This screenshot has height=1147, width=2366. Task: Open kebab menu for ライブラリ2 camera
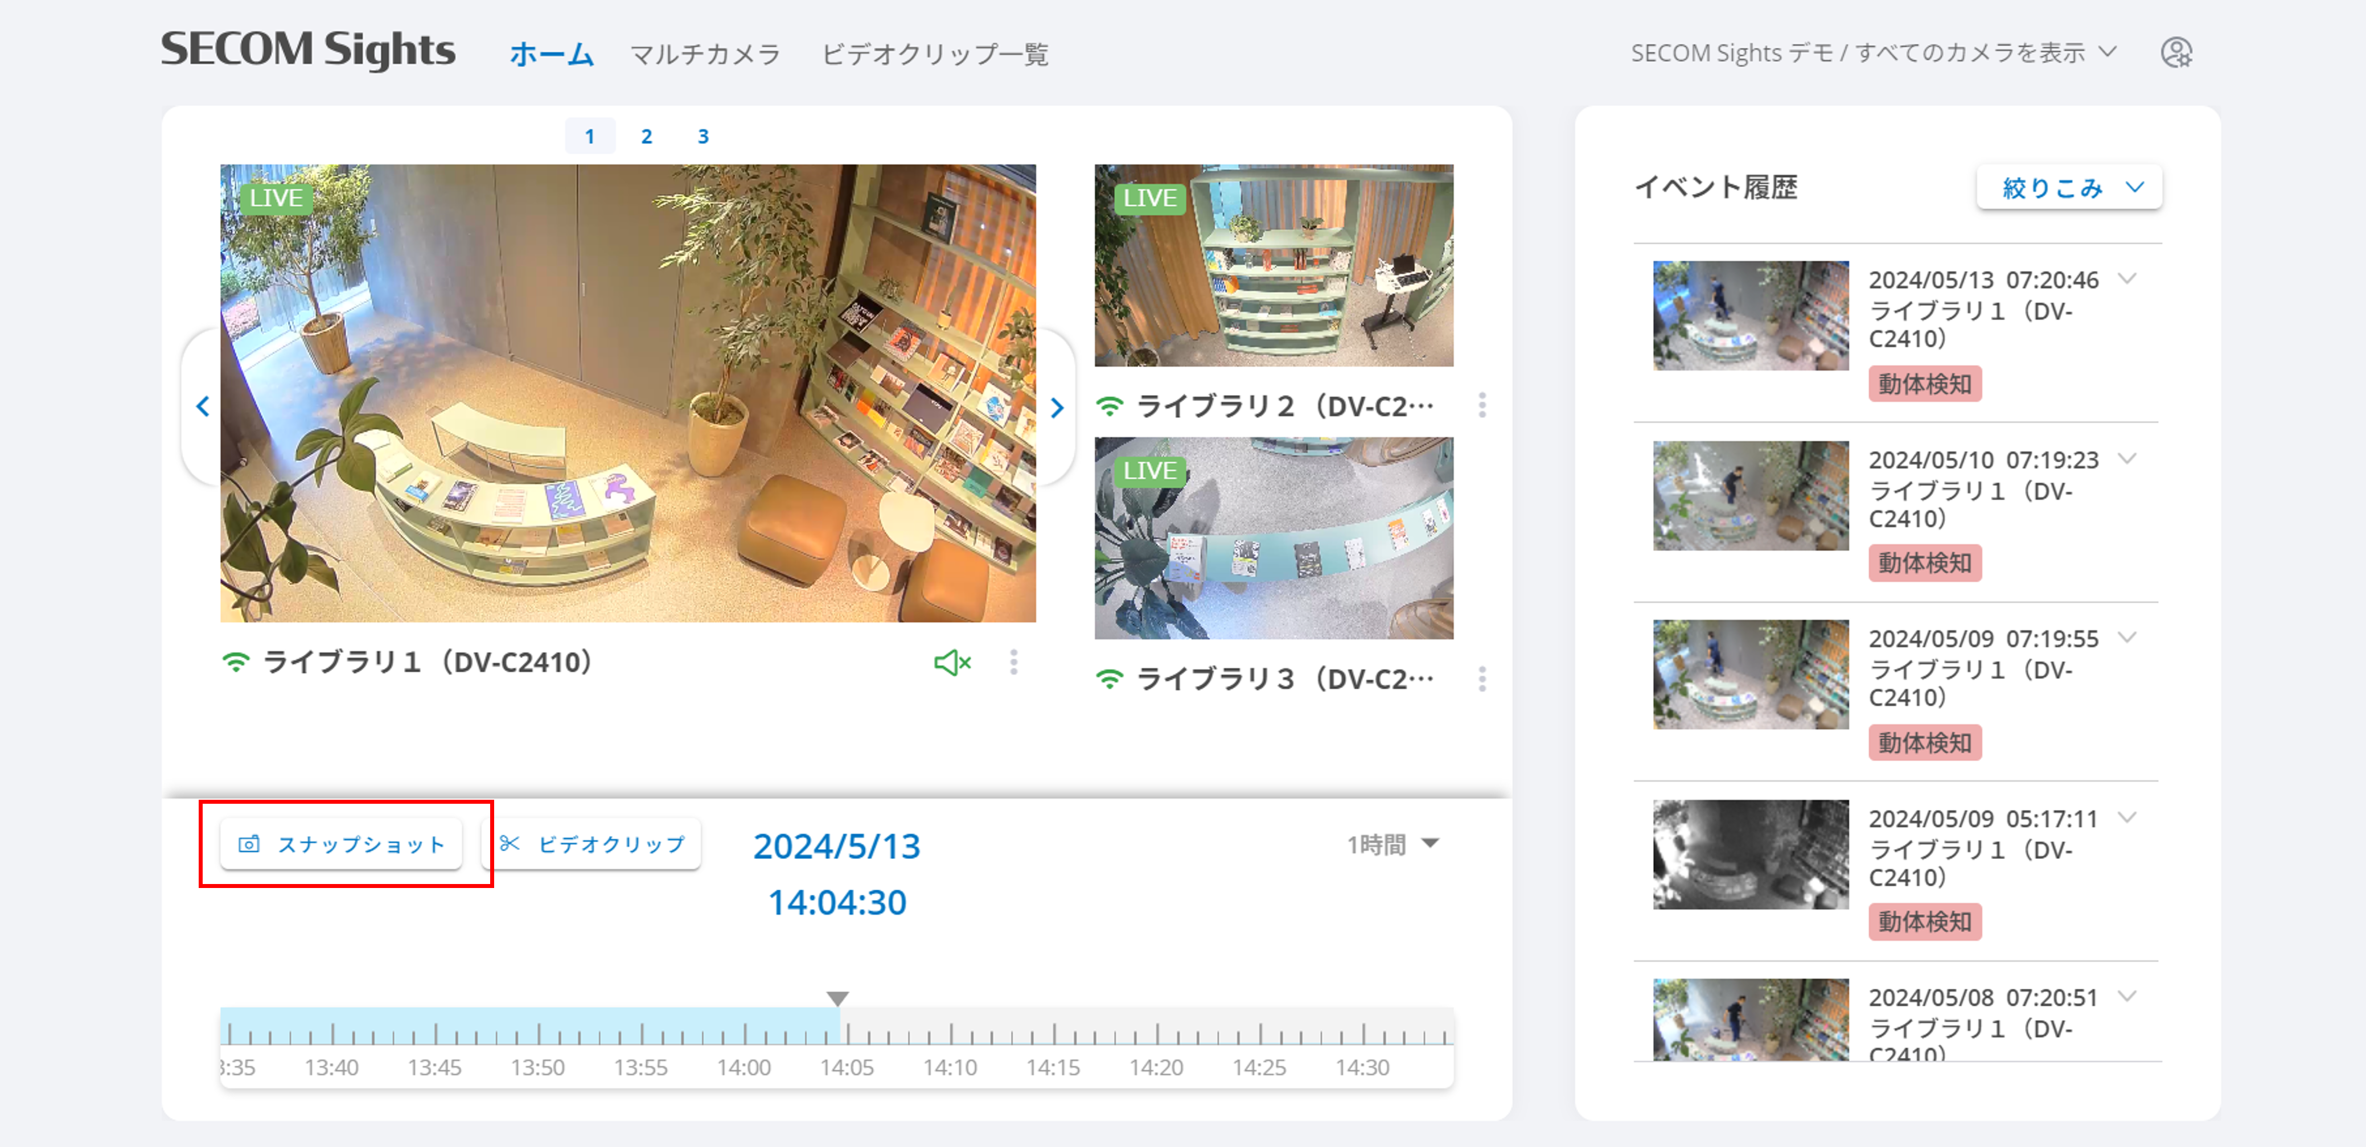1482,405
